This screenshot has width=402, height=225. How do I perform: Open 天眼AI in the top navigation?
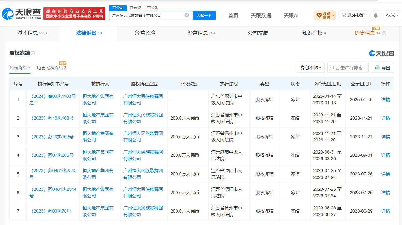click(x=291, y=16)
